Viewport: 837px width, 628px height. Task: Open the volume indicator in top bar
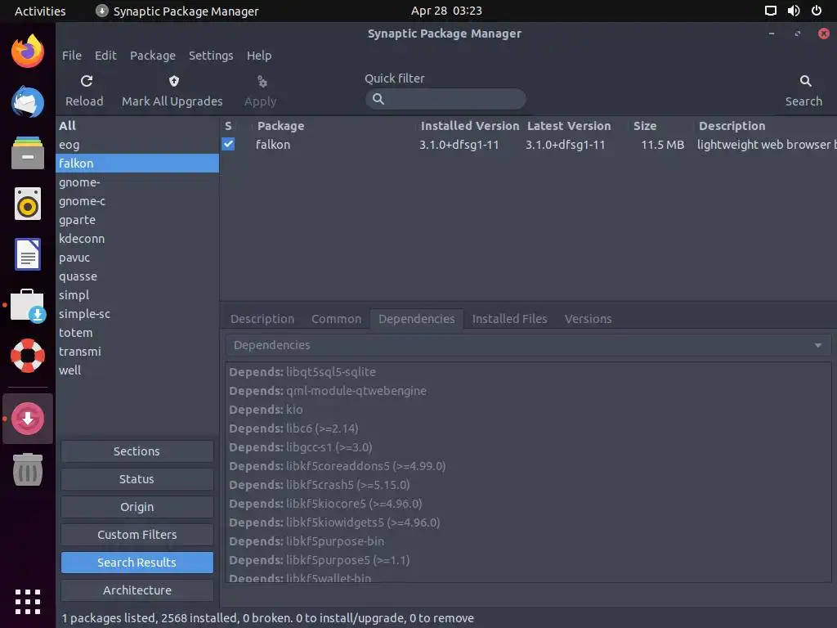(x=794, y=11)
